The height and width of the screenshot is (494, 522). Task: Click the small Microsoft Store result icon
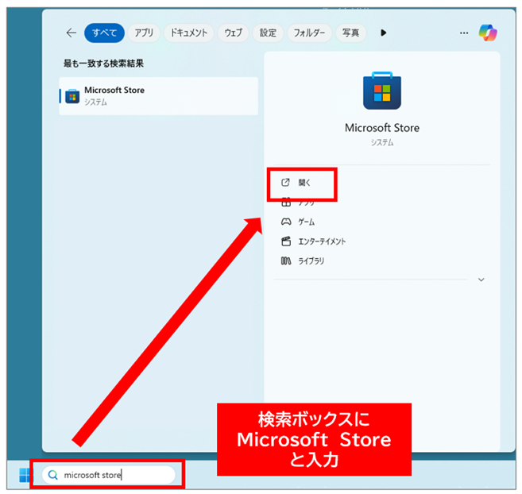coord(72,97)
